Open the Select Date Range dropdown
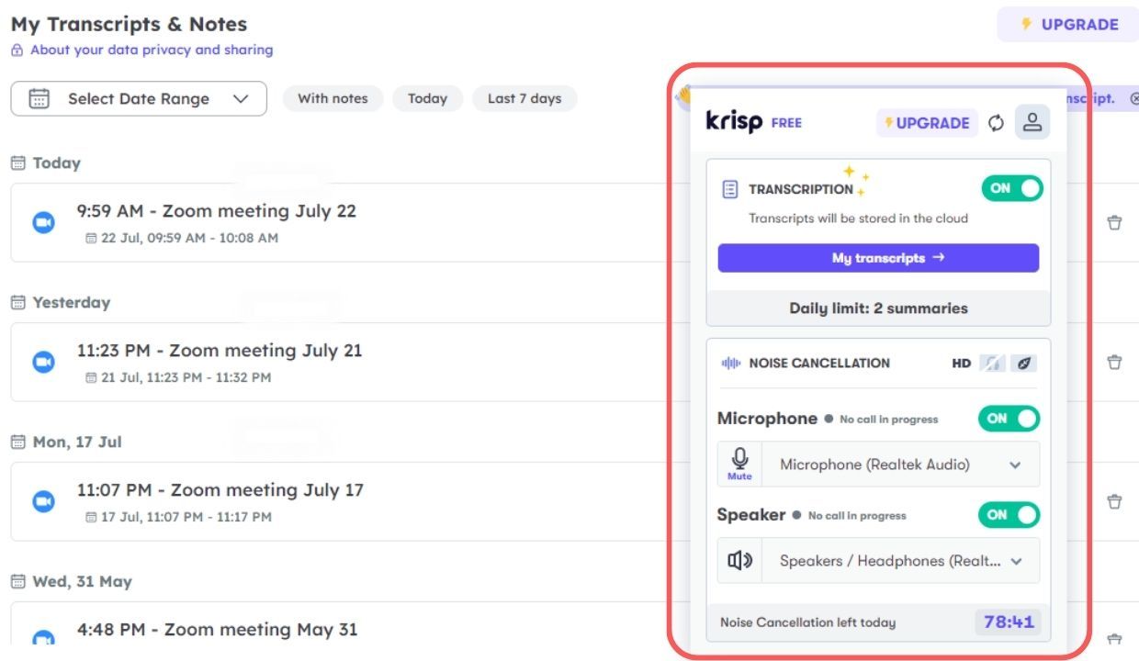The width and height of the screenshot is (1139, 661). pos(139,99)
